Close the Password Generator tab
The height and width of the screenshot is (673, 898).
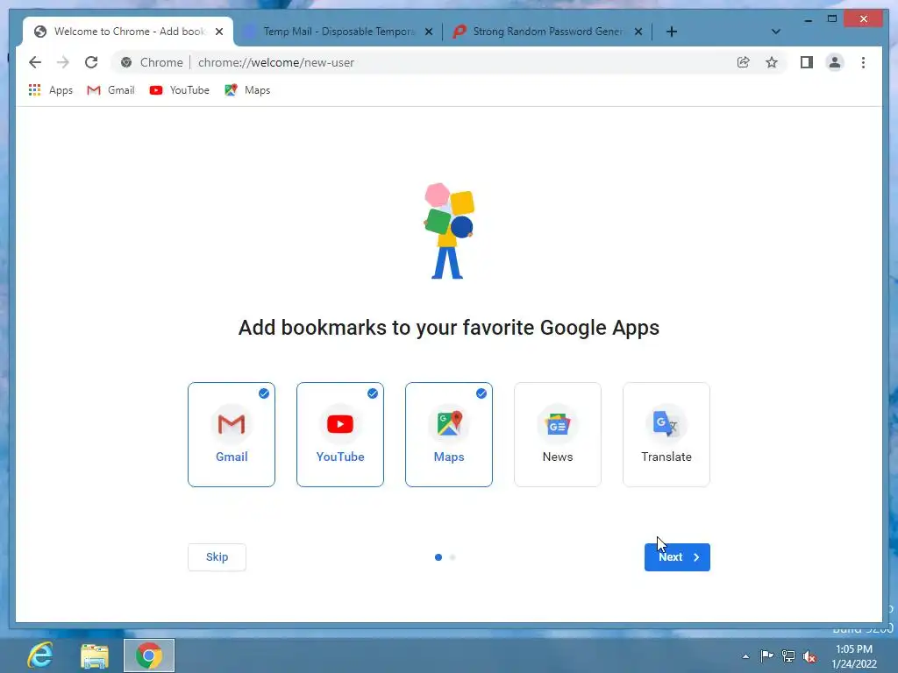[x=638, y=32]
